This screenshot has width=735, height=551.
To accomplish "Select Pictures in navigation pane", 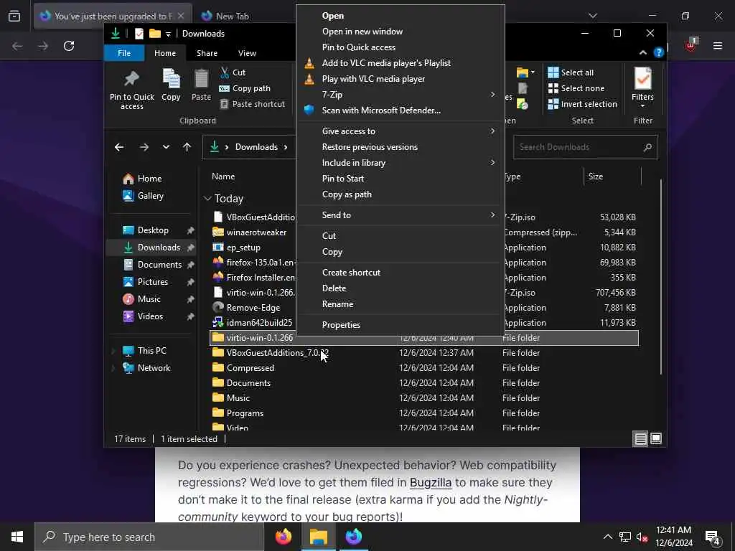I will [x=153, y=282].
